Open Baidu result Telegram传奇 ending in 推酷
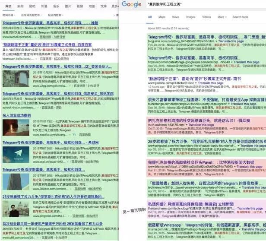The width and height of the screenshot is (266, 241). pyautogui.click(x=51, y=23)
